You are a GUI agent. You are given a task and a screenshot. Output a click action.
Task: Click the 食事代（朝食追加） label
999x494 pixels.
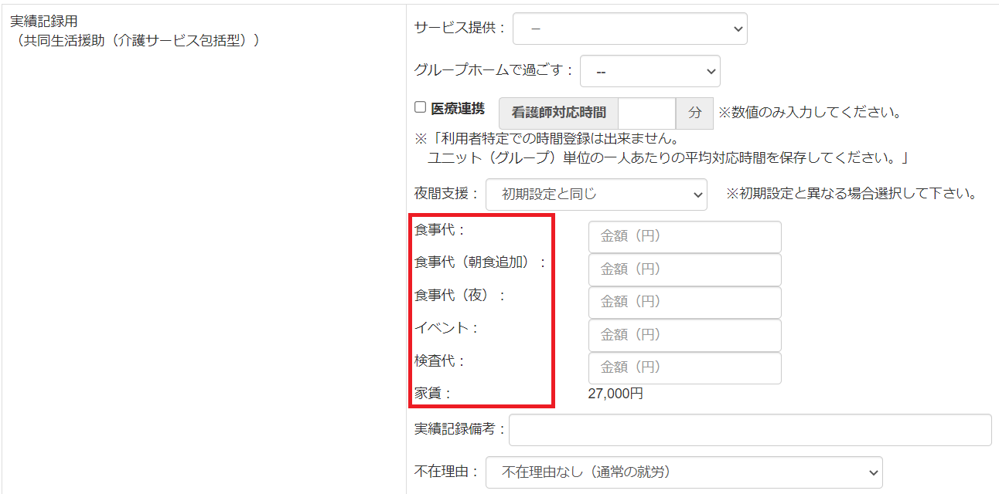tap(479, 262)
